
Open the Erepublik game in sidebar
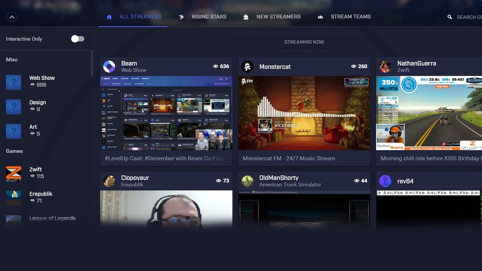pyautogui.click(x=47, y=198)
